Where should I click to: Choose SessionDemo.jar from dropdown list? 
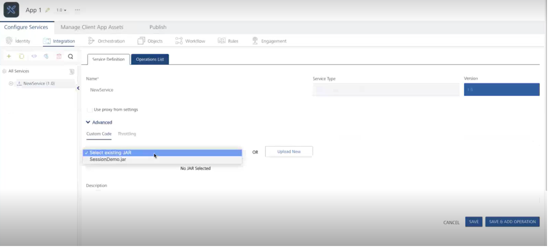coord(162,160)
